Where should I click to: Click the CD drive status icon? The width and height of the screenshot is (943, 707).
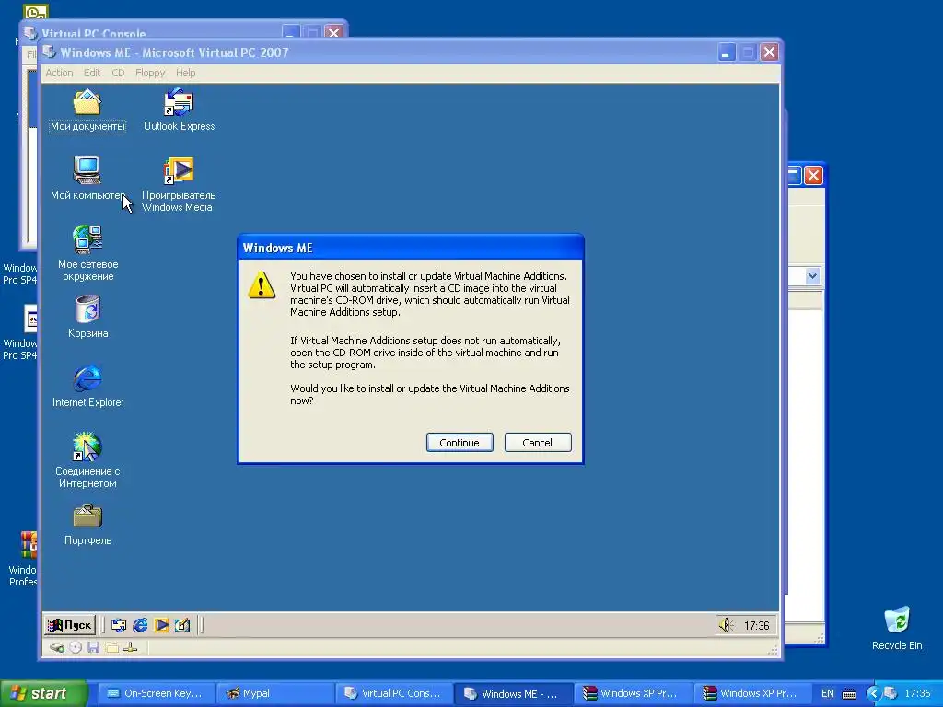(76, 647)
